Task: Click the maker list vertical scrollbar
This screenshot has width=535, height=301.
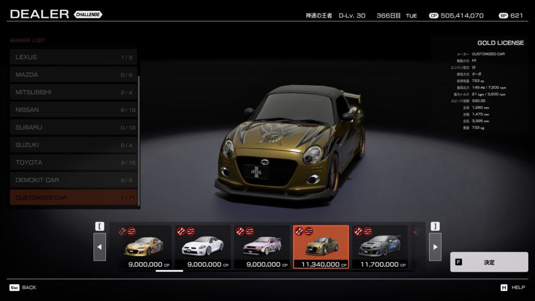Action: pyautogui.click(x=139, y=141)
